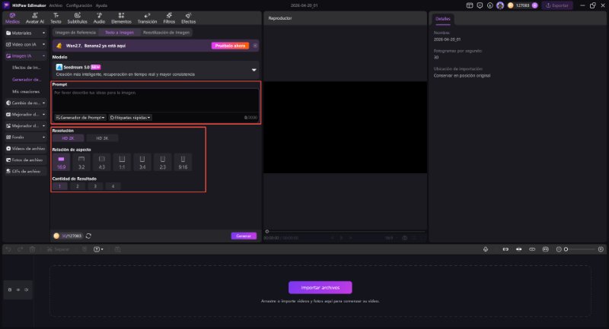Close the Wan2.7 promo banner
The height and width of the screenshot is (329, 609).
[x=255, y=46]
